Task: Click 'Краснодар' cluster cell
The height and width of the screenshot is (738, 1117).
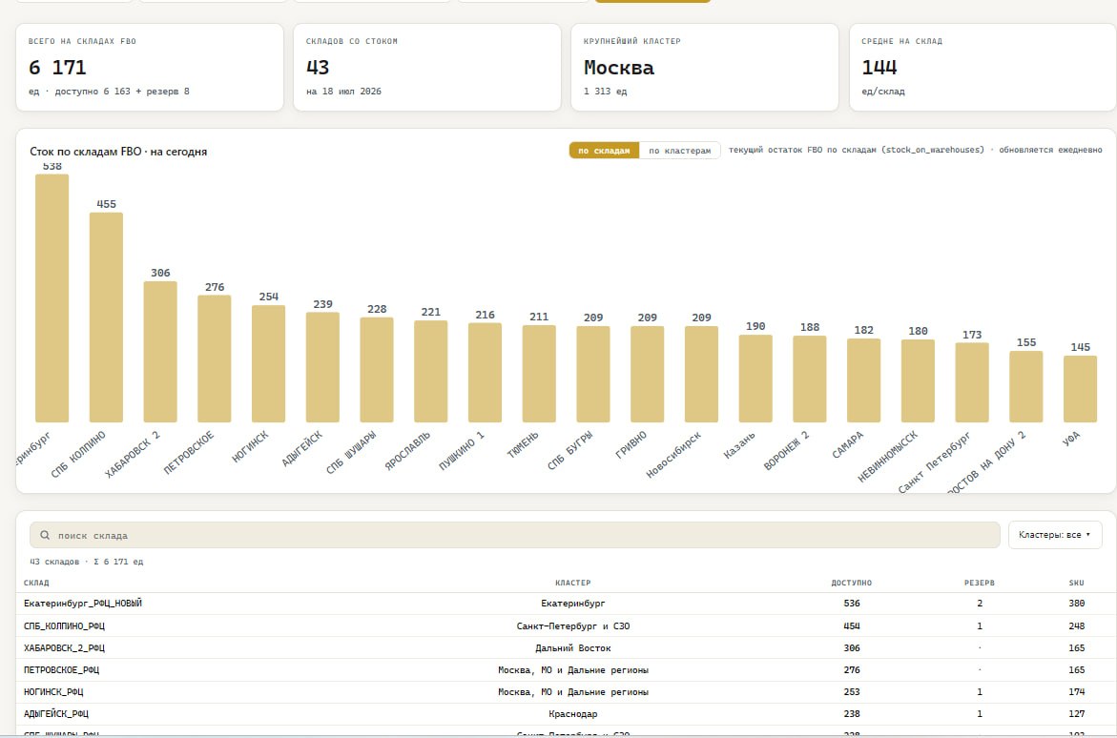Action: click(x=572, y=714)
